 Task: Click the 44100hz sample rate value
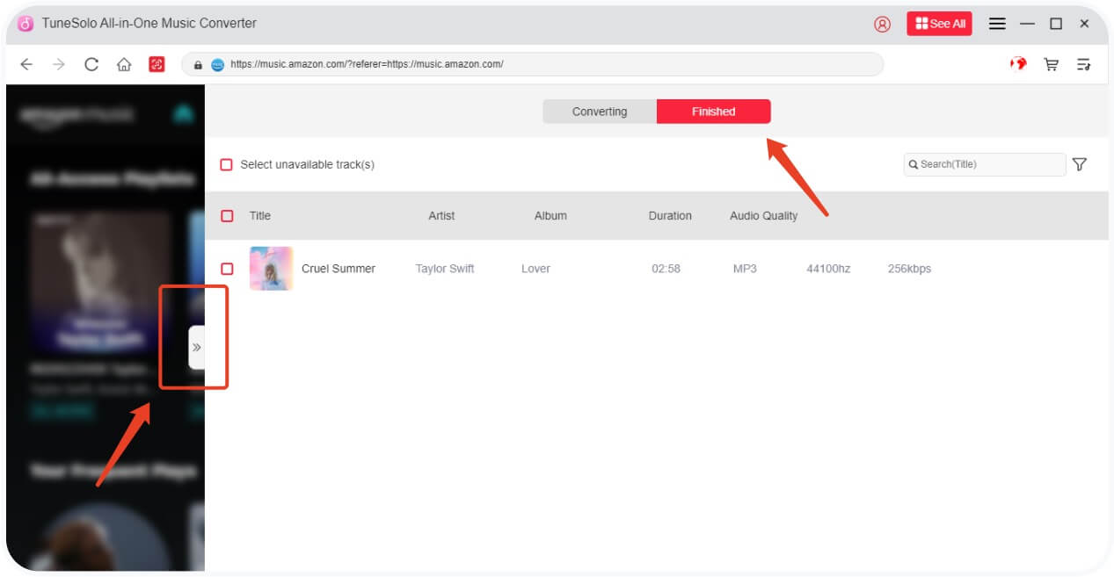(828, 269)
